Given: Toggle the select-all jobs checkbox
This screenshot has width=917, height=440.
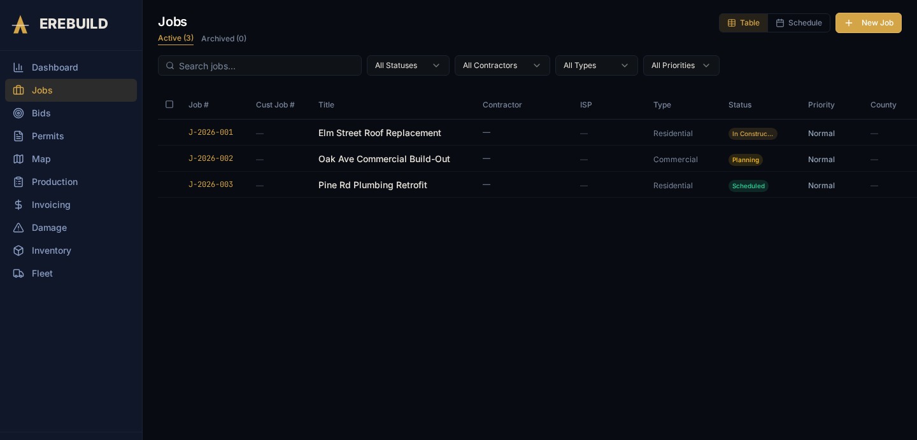Looking at the screenshot, I should pyautogui.click(x=169, y=104).
